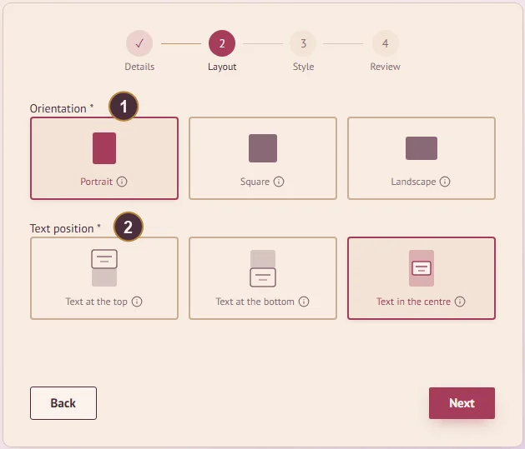Choose Text at the top position card
525x449 pixels.
click(x=104, y=278)
